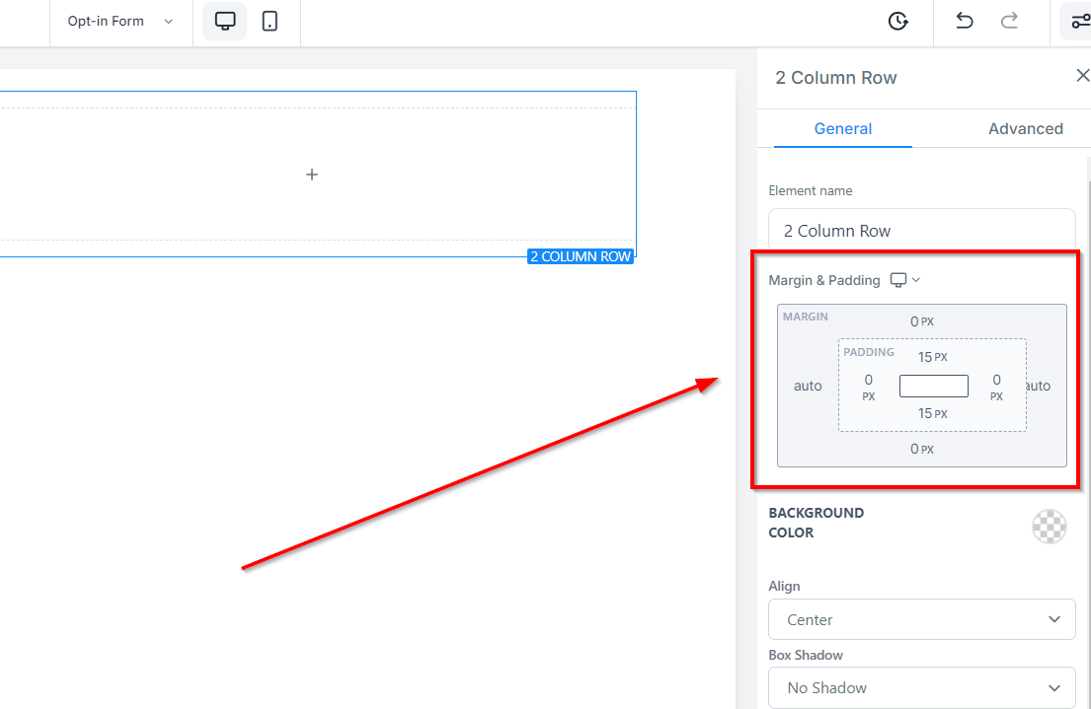Viewport: 1091px width, 709px height.
Task: Switch to the Advanced tab
Action: (x=1025, y=128)
